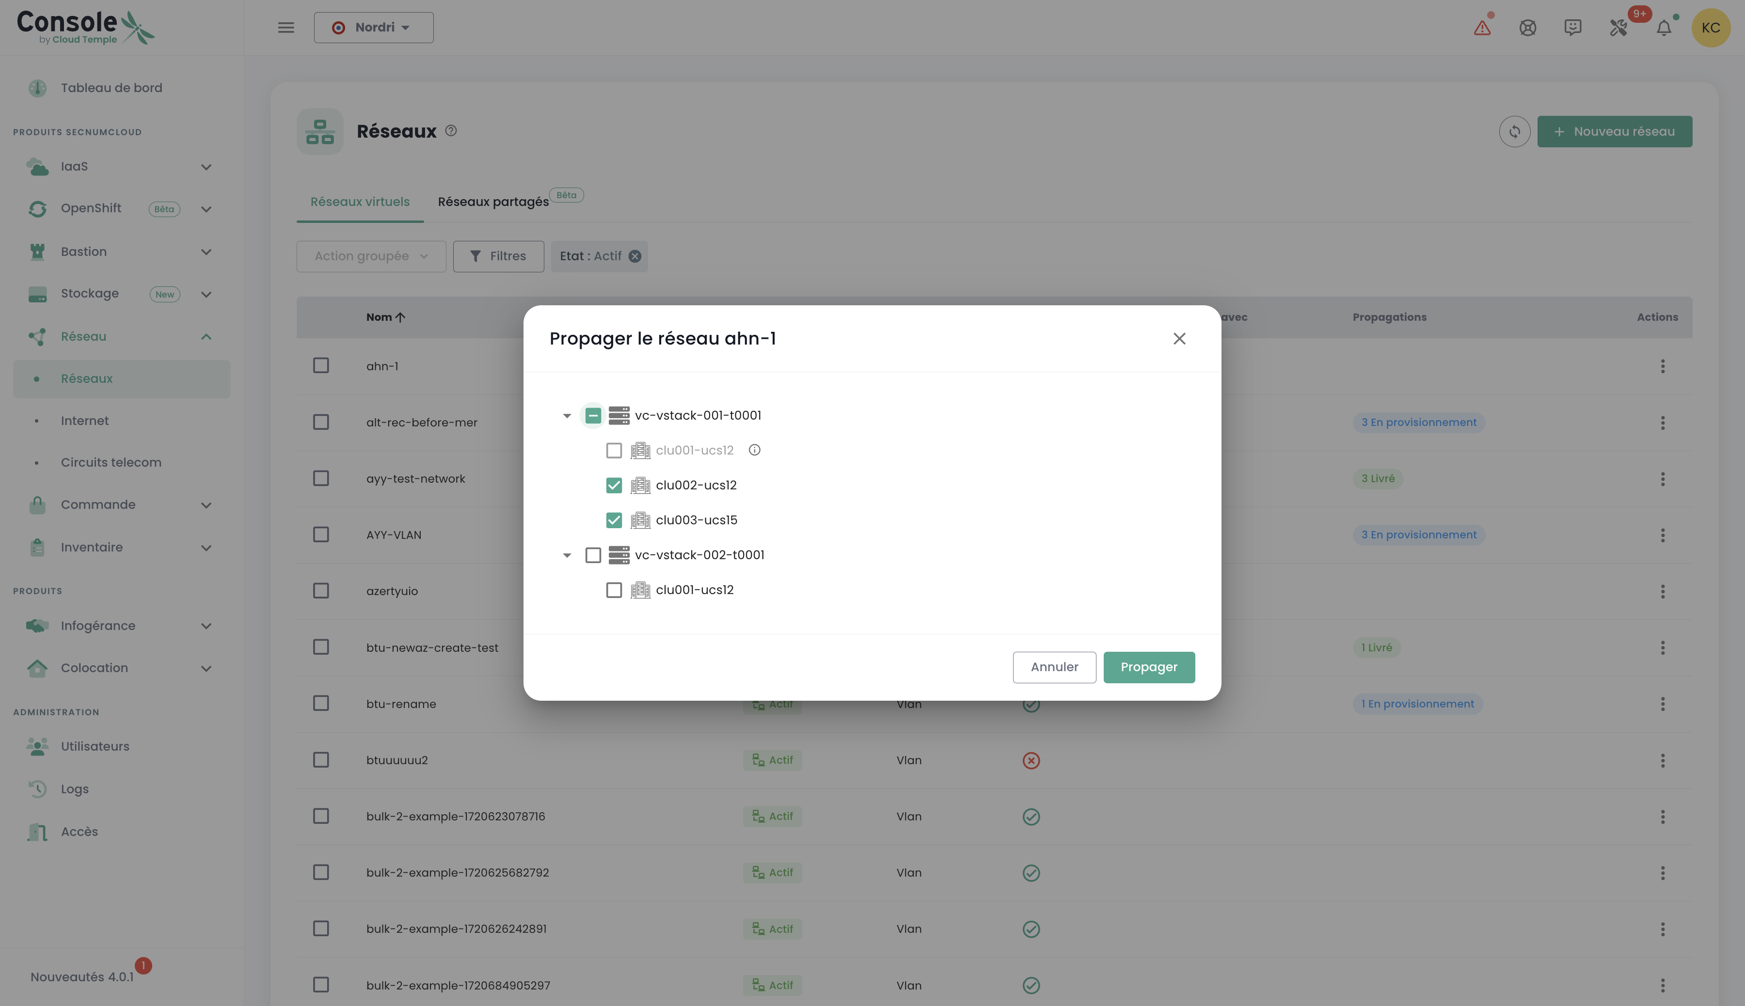Collapse the vc-vstack-001-t0001 tree node
This screenshot has height=1006, width=1745.
(567, 415)
